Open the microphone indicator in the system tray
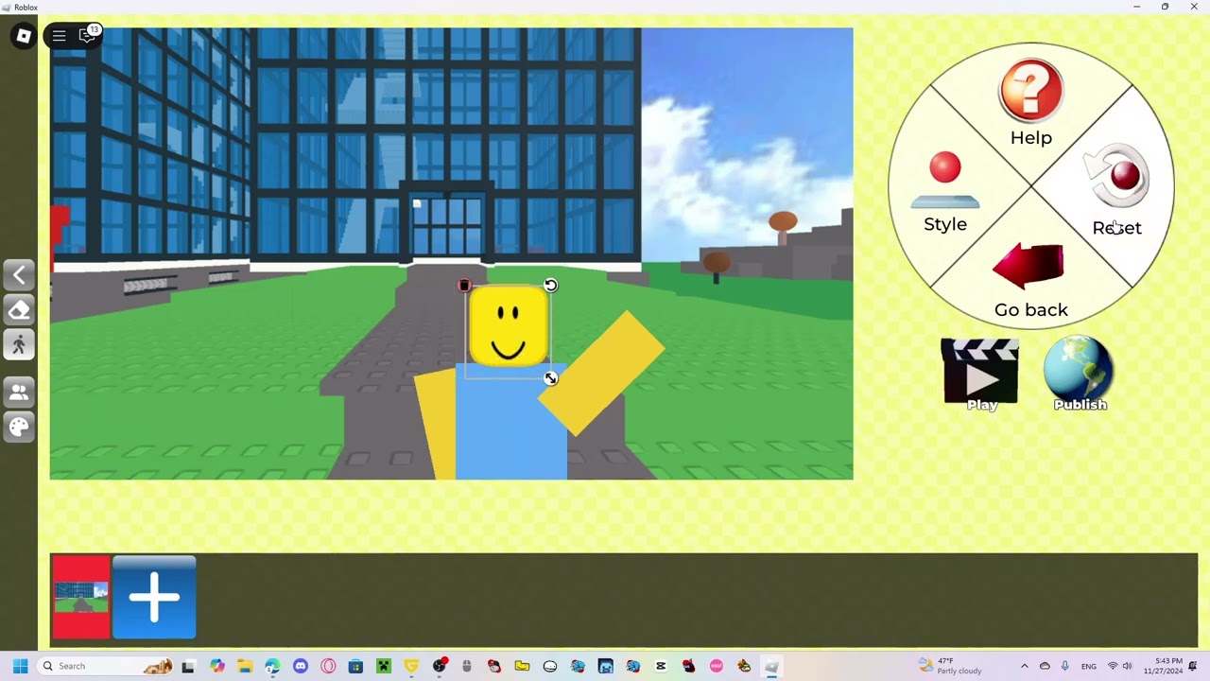Viewport: 1210px width, 681px height. click(1065, 666)
